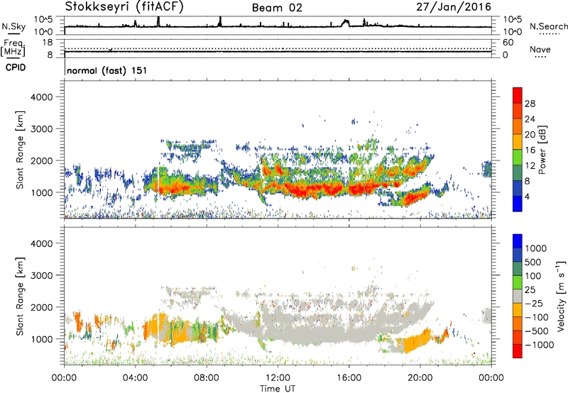Click the '3000' tick in velocity panel
This screenshot has width=568, height=393.
pyautogui.click(x=42, y=275)
